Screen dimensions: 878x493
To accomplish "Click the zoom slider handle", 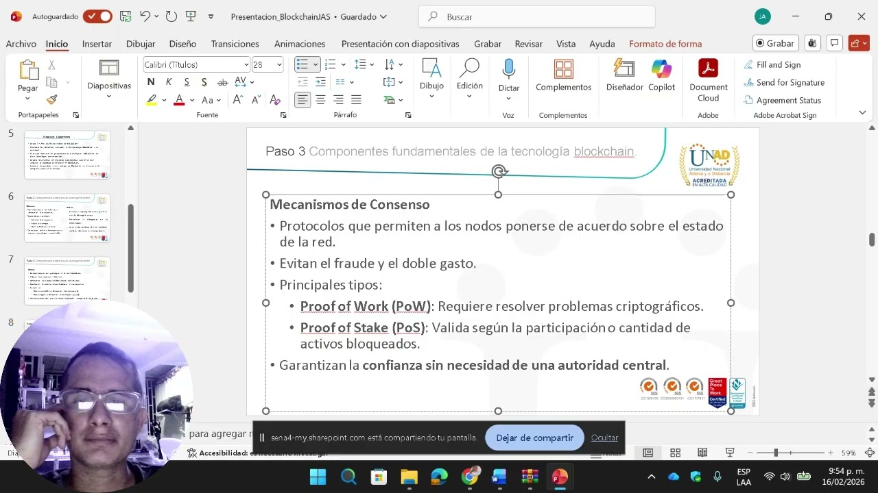I will [x=776, y=453].
